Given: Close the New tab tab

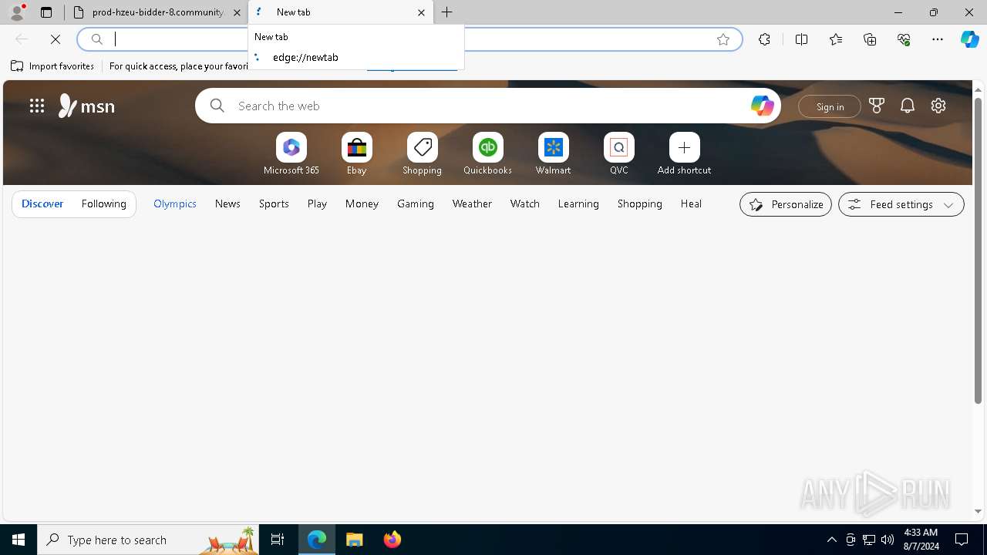Looking at the screenshot, I should [x=421, y=12].
